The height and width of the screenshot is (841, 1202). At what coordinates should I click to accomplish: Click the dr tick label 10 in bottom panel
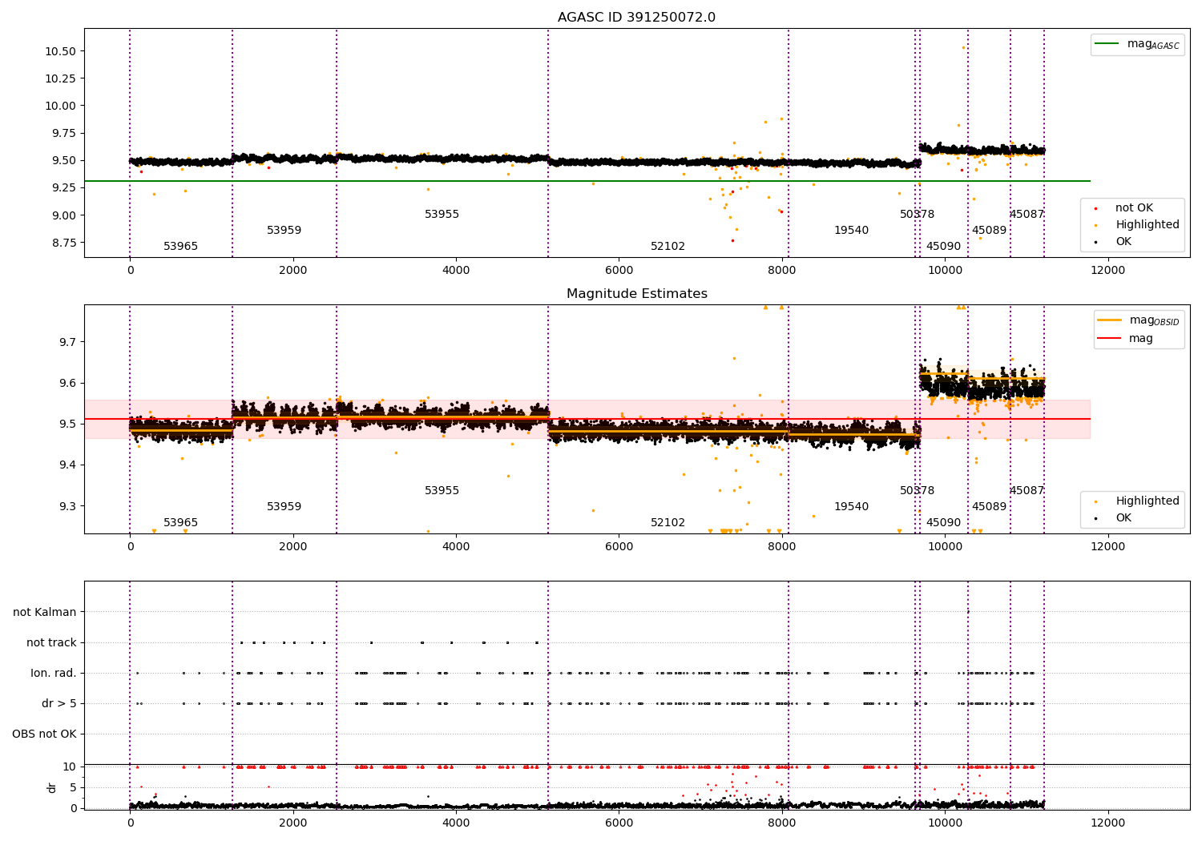click(x=70, y=767)
